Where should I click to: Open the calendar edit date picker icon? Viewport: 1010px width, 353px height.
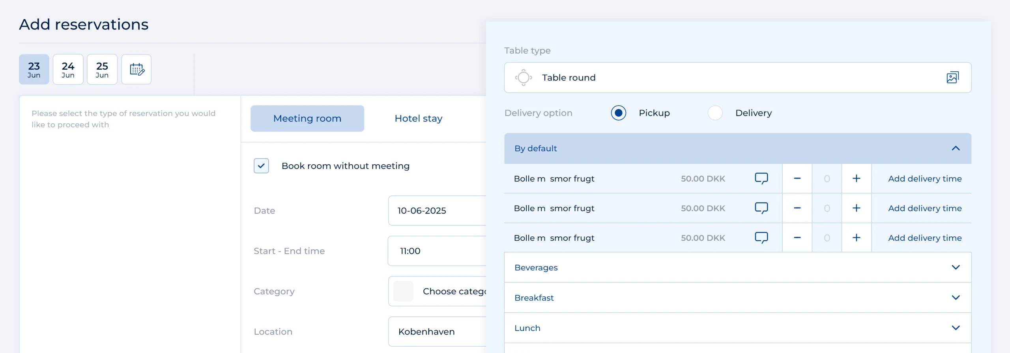(137, 69)
